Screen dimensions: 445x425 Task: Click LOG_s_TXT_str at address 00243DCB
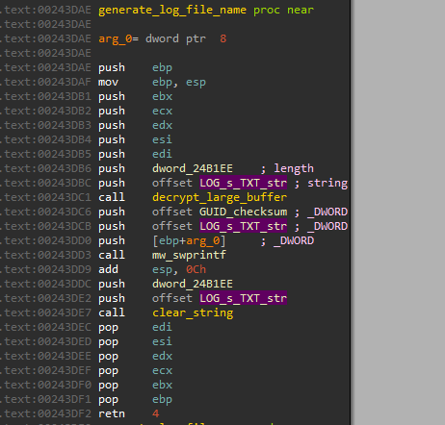[x=243, y=226]
